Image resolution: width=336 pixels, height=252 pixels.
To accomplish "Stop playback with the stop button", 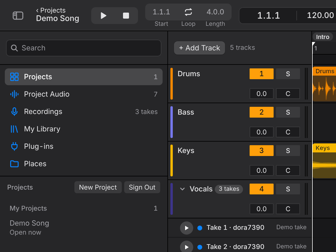I will coord(126,16).
